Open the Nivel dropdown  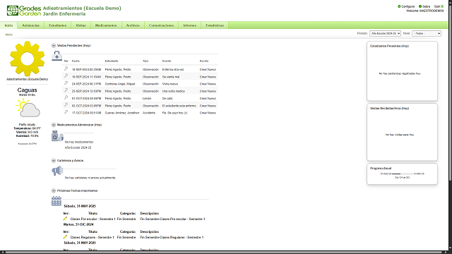tap(427, 33)
